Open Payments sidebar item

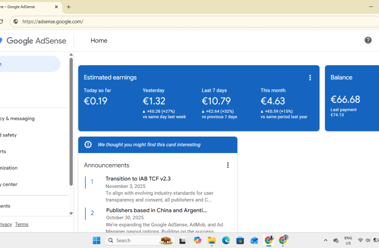coord(5,206)
